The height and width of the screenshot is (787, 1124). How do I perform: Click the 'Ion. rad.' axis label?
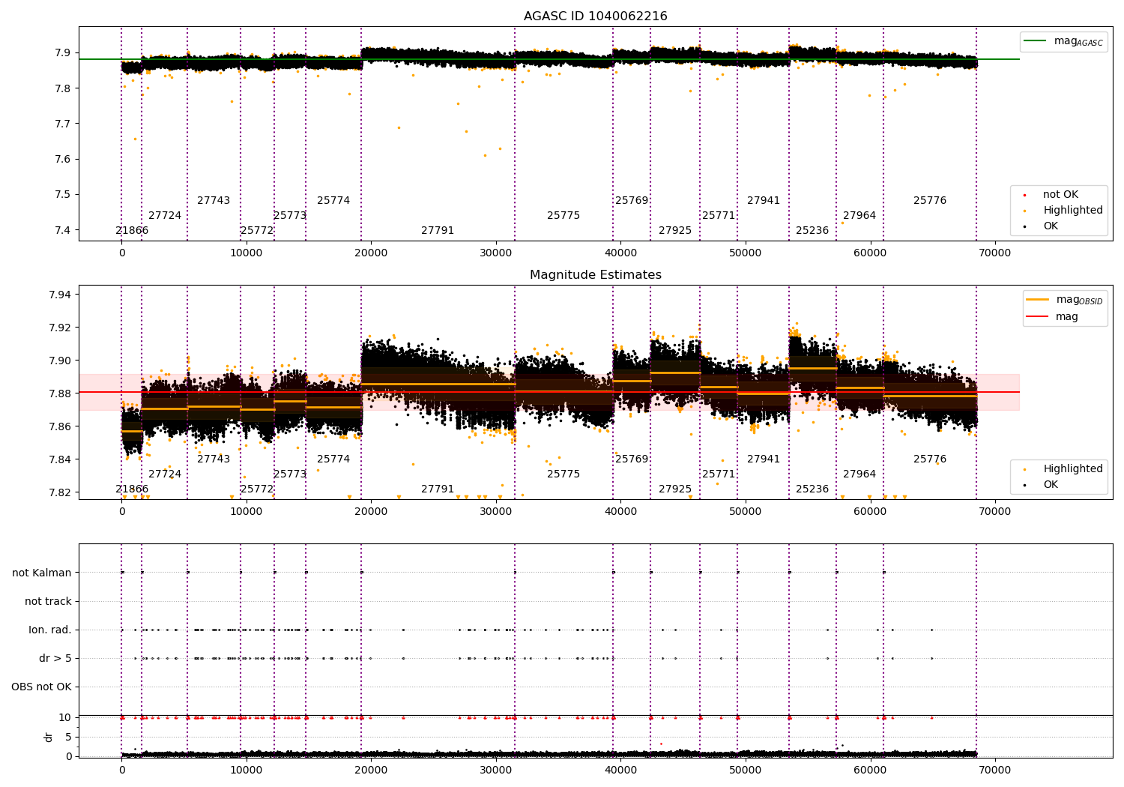pyautogui.click(x=50, y=630)
